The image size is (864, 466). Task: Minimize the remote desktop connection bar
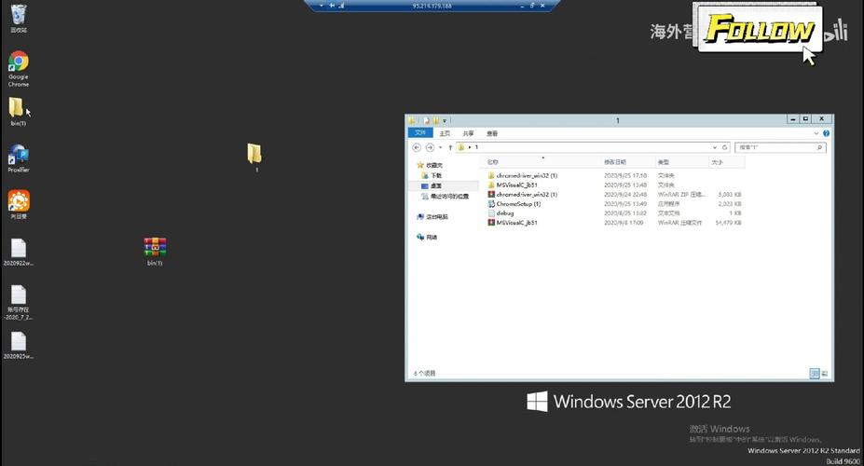pos(522,6)
